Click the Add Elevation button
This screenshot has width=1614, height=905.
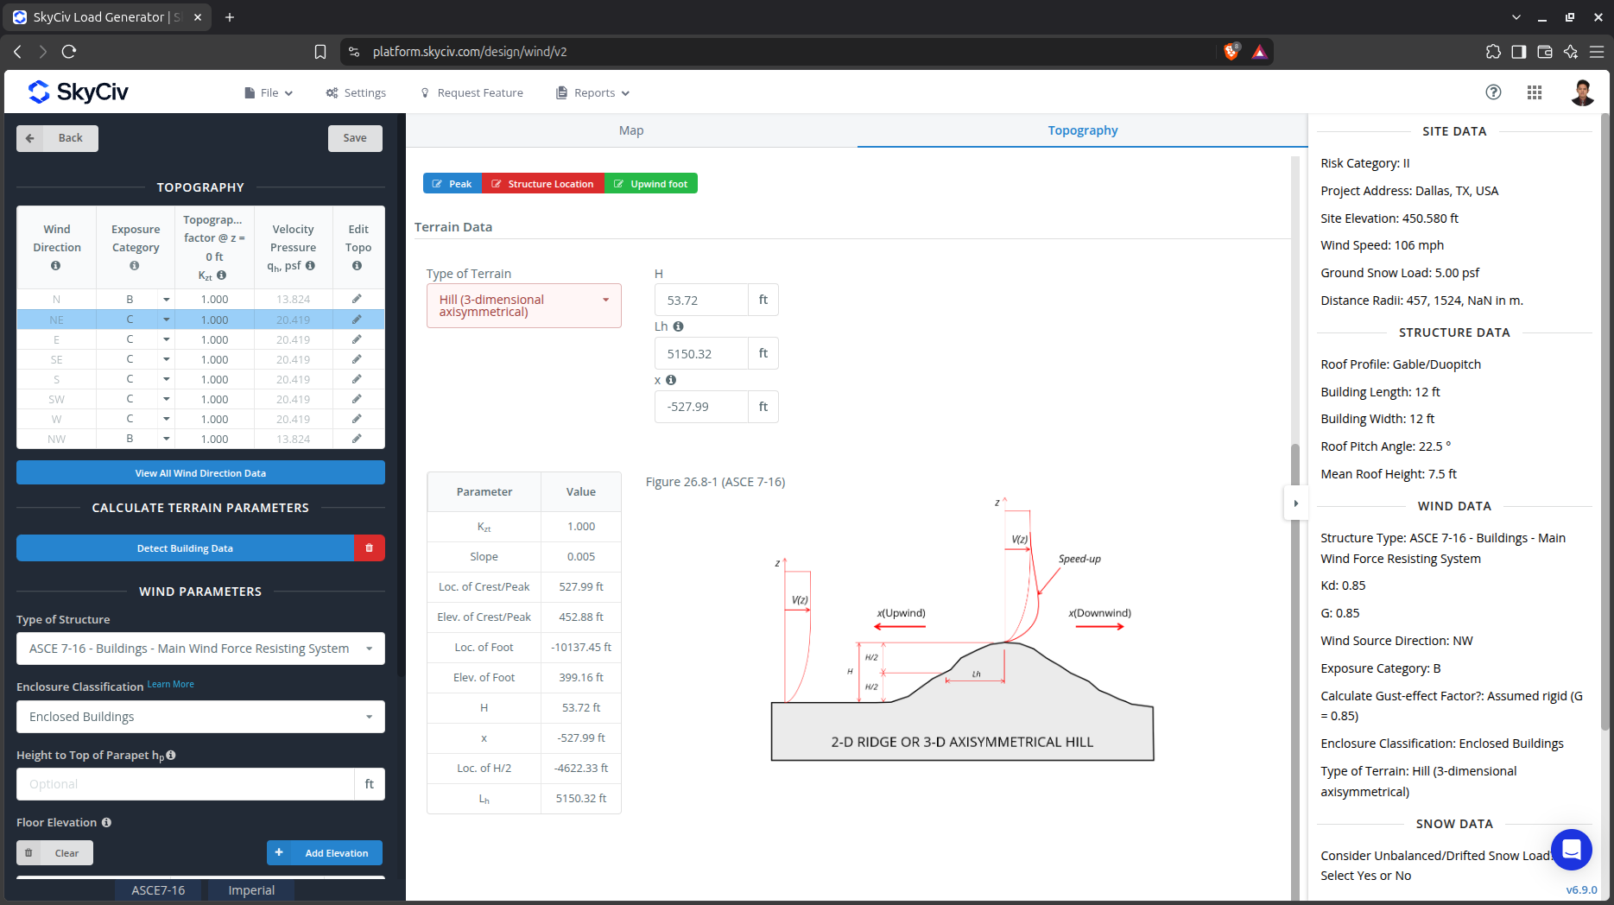[325, 853]
